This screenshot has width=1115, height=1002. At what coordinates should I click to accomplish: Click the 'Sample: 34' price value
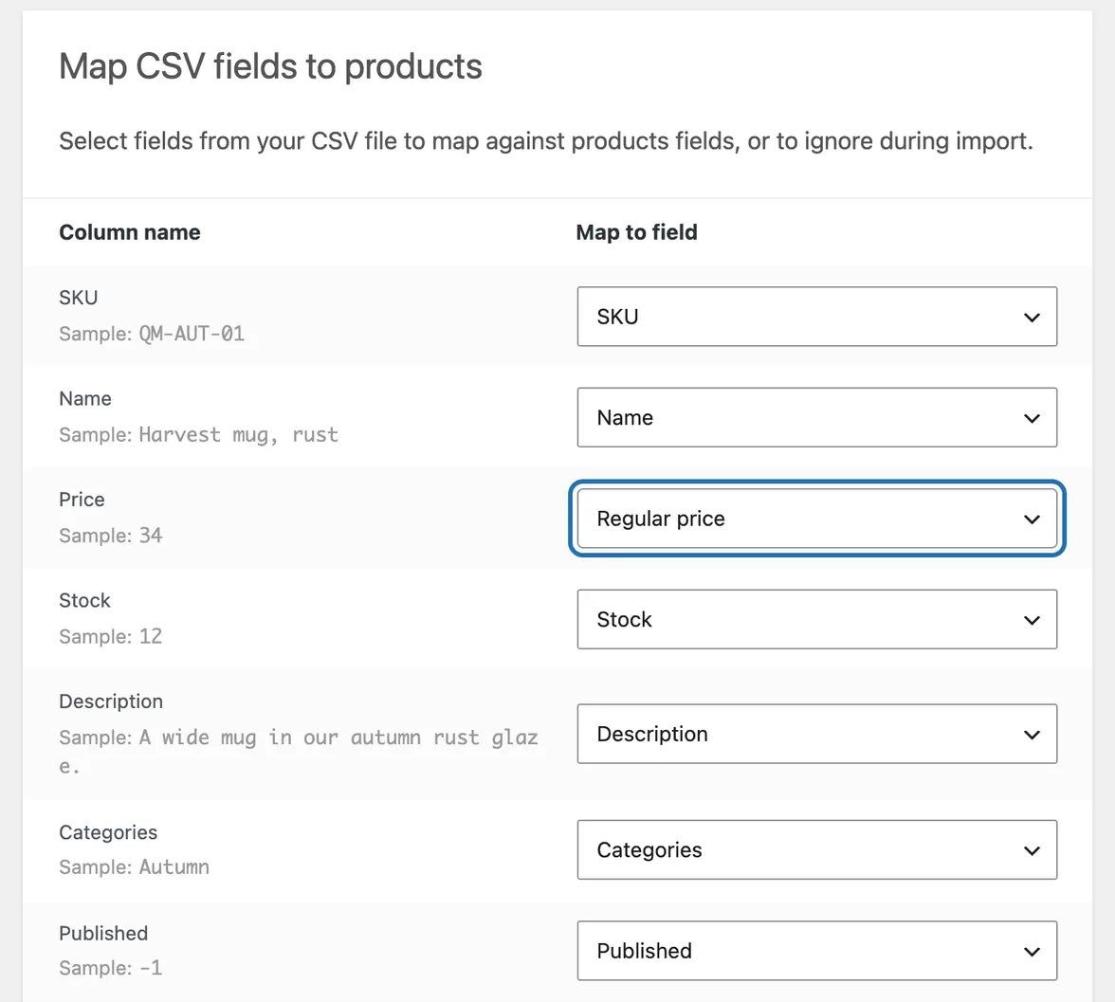pos(111,536)
